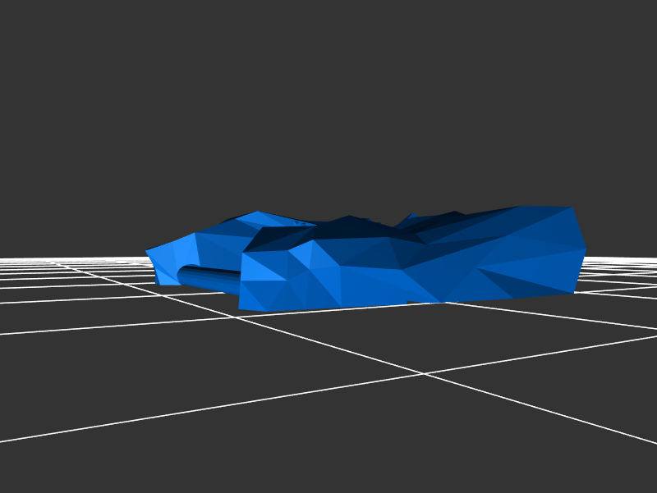Click the grid horizon at the far left edge
Viewport: 657px width, 493px height.
click(x=4, y=259)
